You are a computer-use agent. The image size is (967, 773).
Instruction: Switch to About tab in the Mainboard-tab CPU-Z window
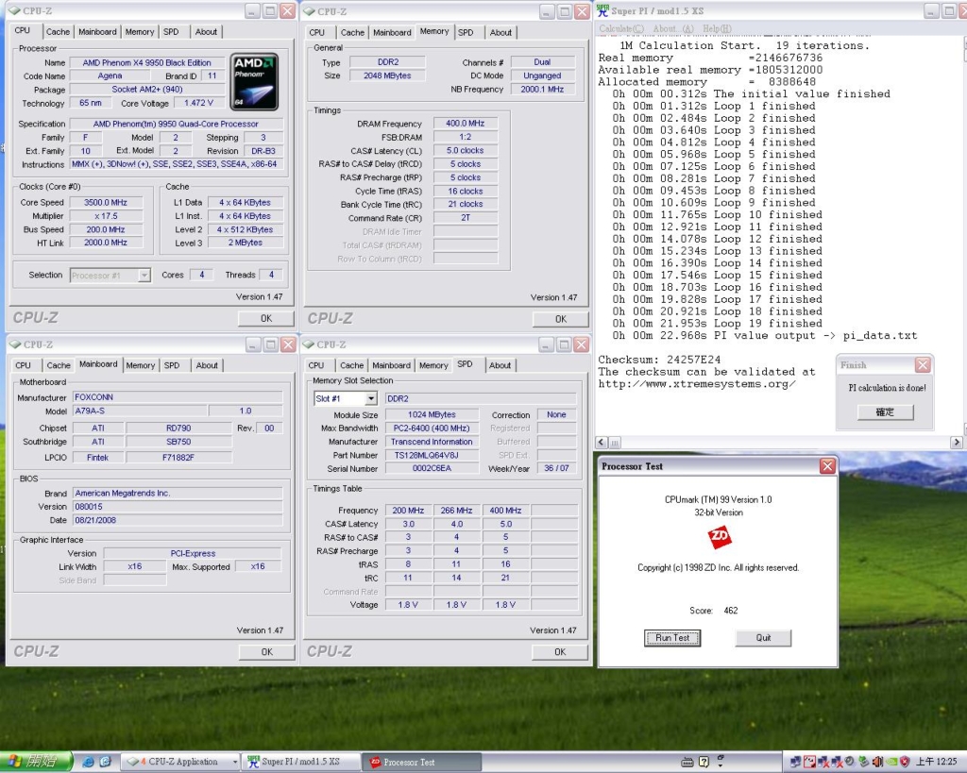(x=207, y=365)
